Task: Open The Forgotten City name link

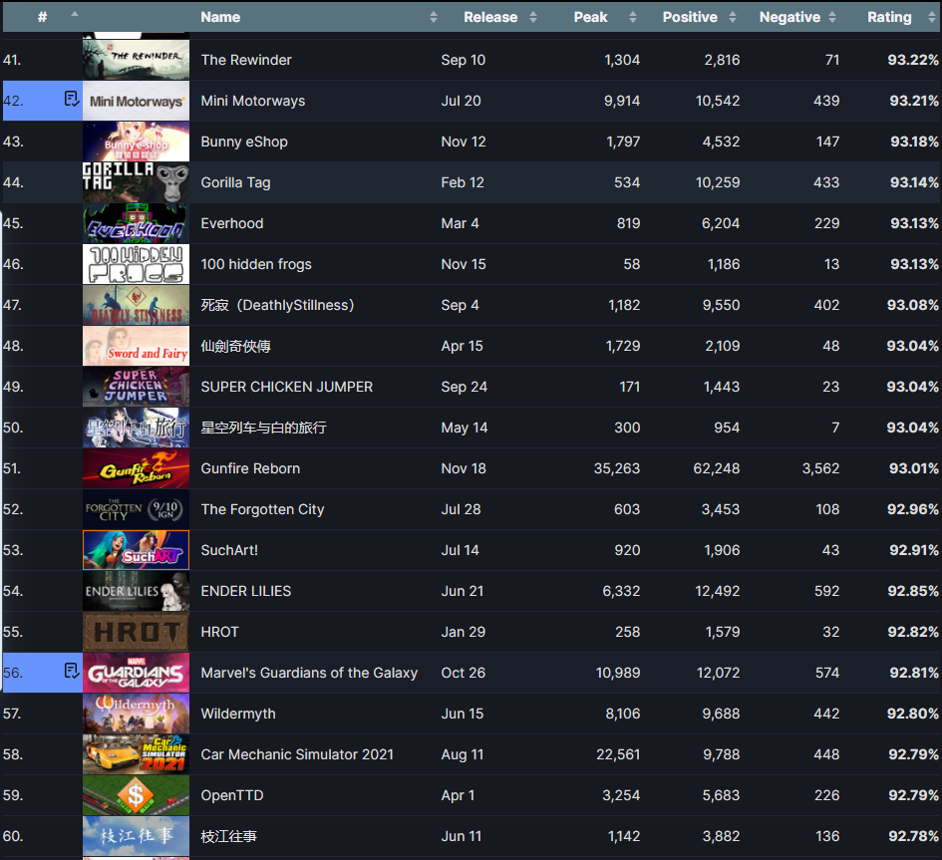Action: pyautogui.click(x=262, y=509)
